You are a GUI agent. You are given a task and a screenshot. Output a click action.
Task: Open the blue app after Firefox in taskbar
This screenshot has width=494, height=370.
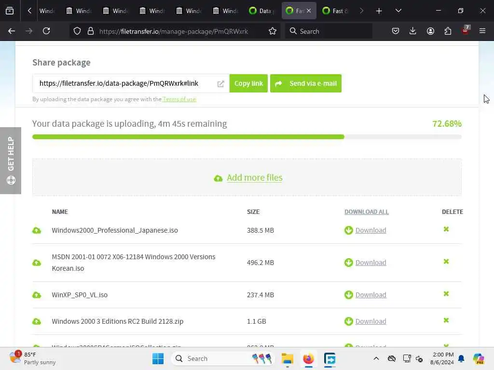tap(329, 358)
